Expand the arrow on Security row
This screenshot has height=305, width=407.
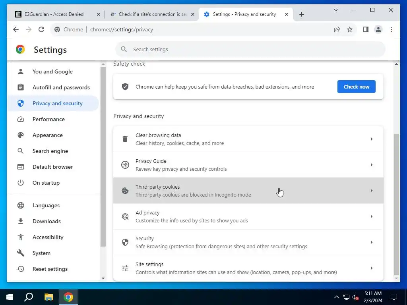tap(372, 242)
